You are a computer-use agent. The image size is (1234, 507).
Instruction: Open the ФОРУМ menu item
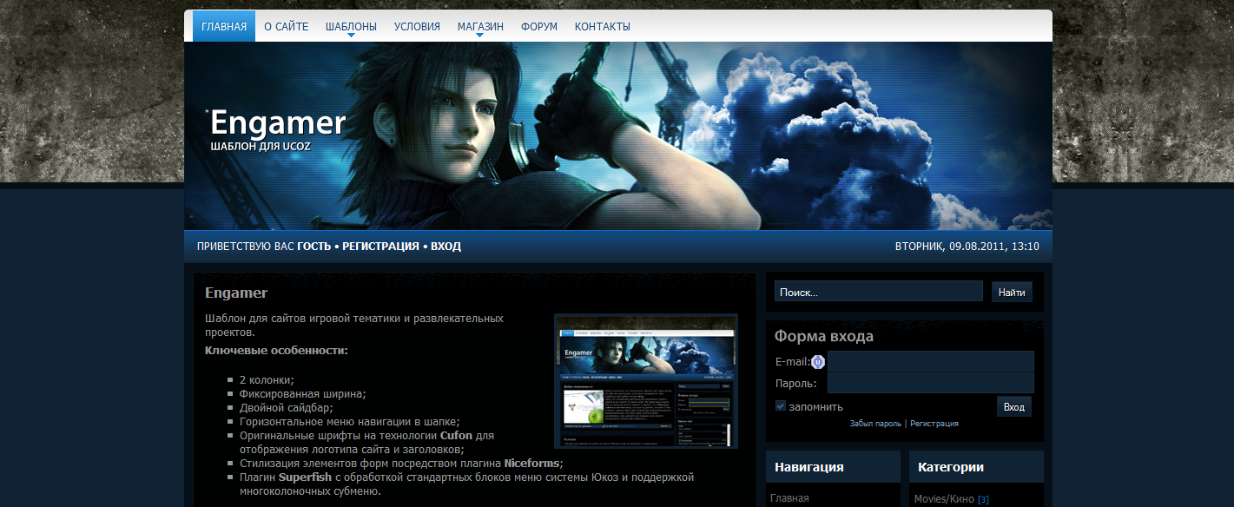pyautogui.click(x=539, y=27)
